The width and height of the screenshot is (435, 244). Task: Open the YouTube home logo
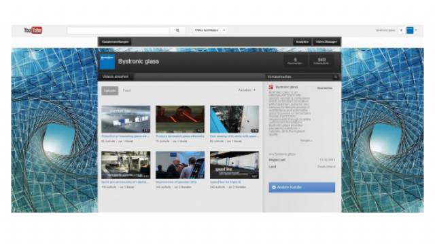33,30
